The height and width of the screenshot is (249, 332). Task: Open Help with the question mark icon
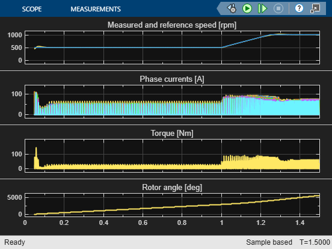(x=299, y=8)
